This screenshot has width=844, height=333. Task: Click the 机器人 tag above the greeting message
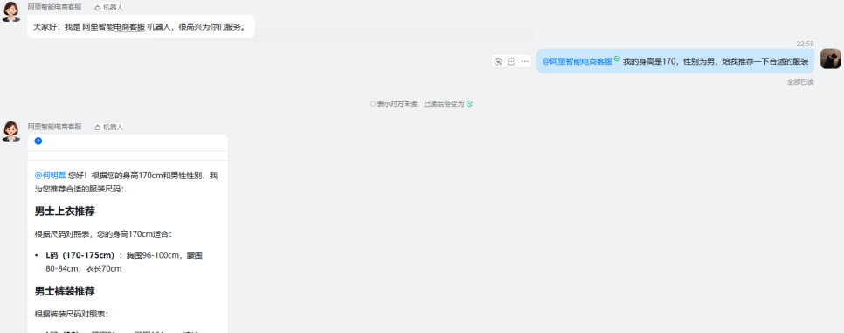(x=109, y=8)
